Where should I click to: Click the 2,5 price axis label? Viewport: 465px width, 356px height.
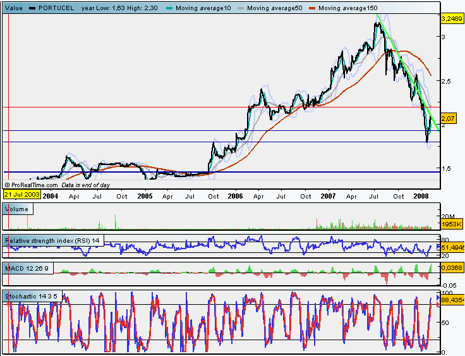pos(446,81)
